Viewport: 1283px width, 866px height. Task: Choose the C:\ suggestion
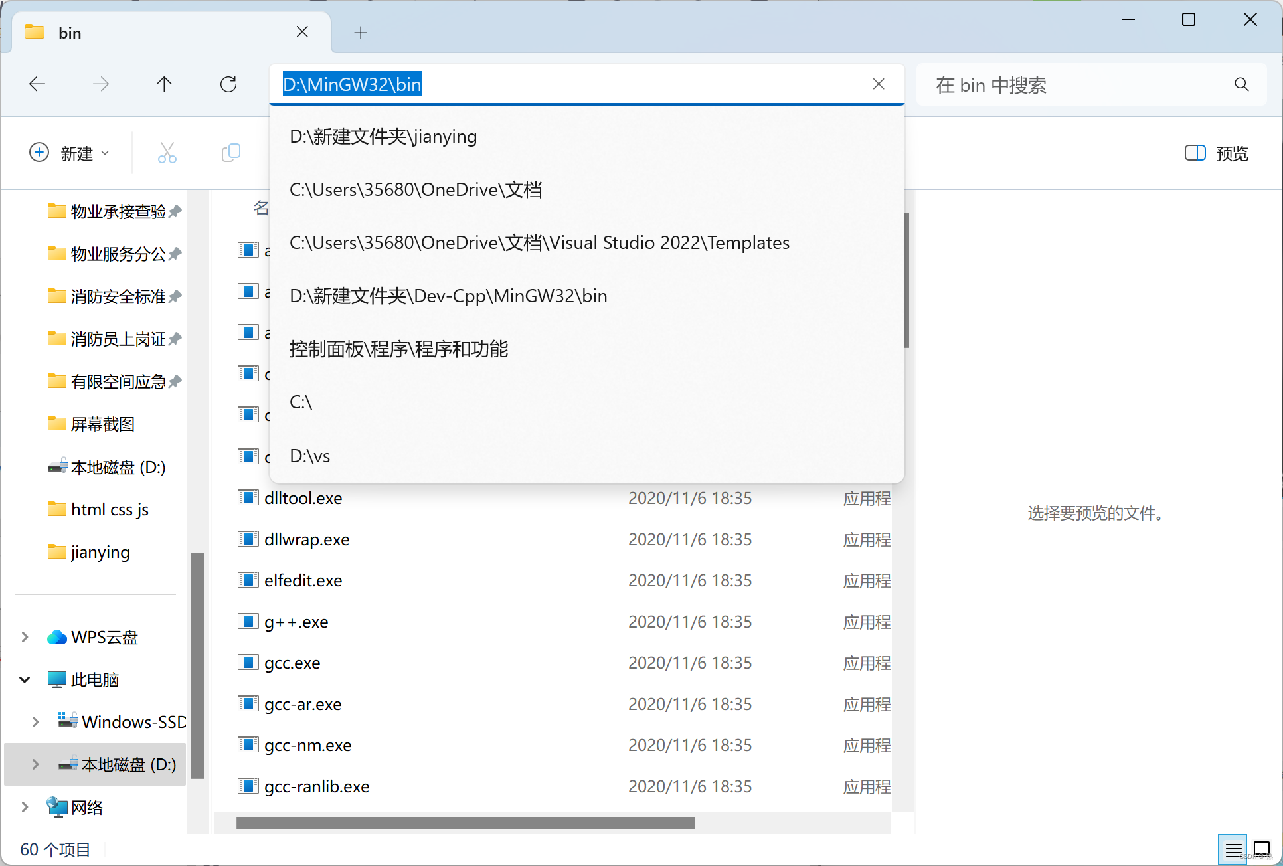pyautogui.click(x=587, y=402)
